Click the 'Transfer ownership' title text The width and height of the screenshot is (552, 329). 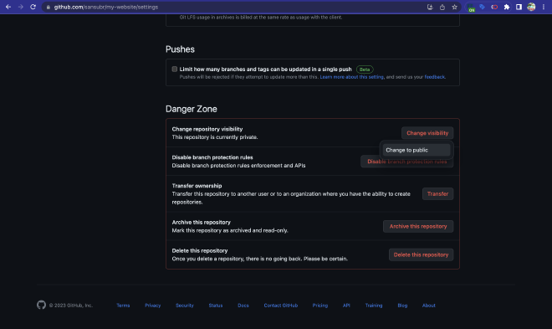point(197,186)
